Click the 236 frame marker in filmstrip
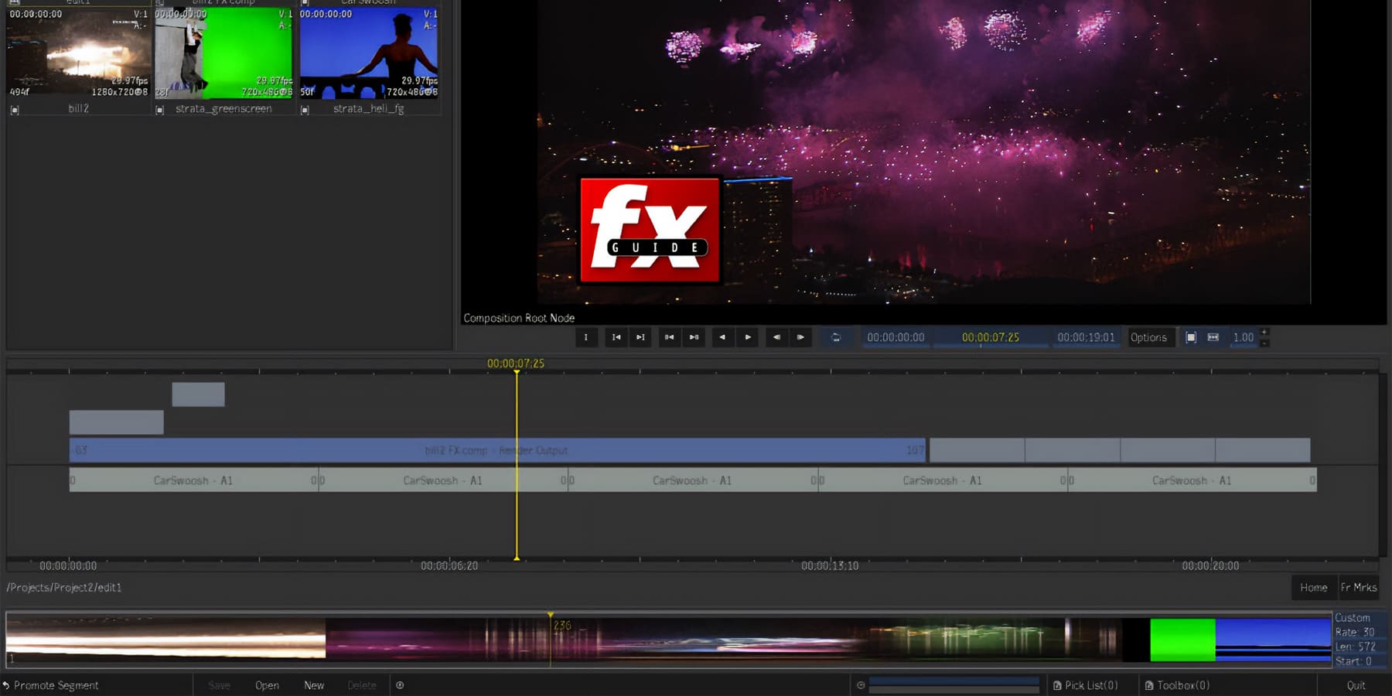This screenshot has height=696, width=1392. [x=562, y=625]
